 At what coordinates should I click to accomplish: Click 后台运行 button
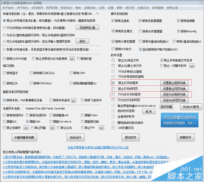[75, 137]
